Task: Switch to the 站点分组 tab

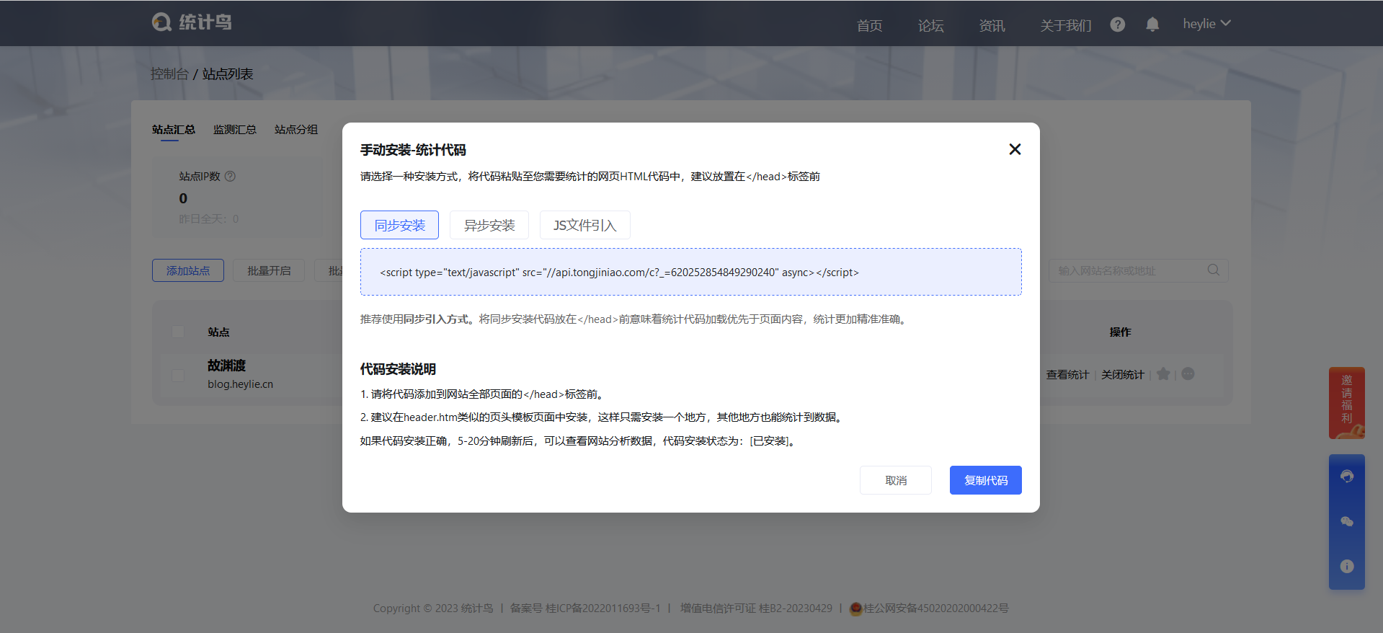Action: point(295,130)
